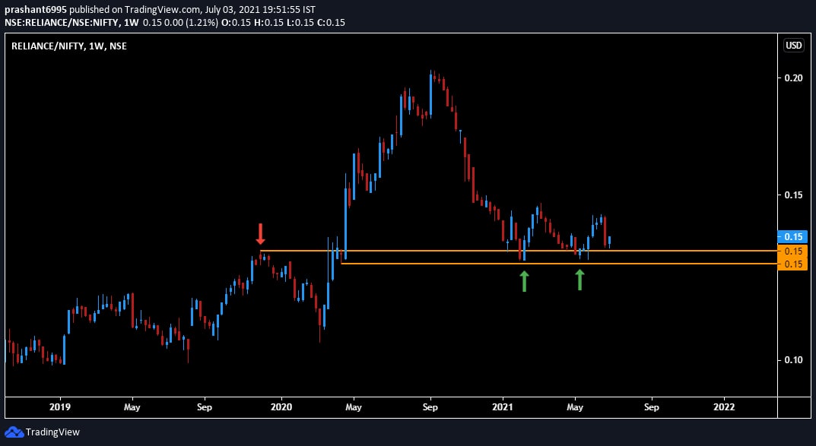Click the O:0.15 open value
Screen dimensions: 816x446
(x=237, y=22)
